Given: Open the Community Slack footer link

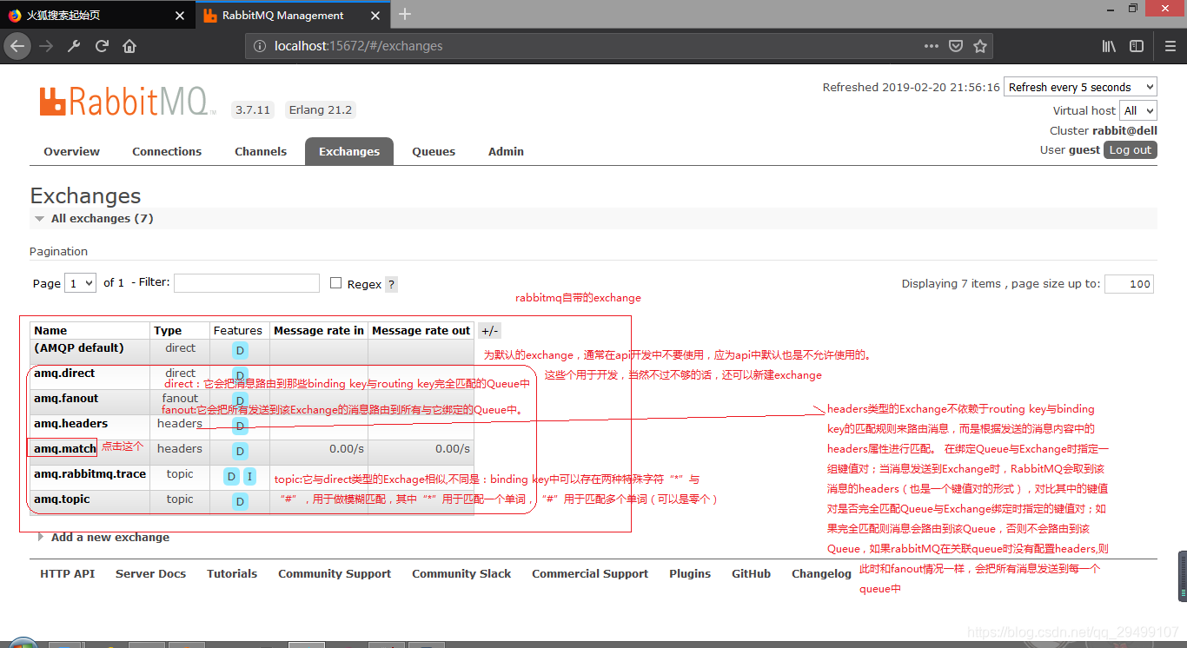Looking at the screenshot, I should [x=461, y=573].
